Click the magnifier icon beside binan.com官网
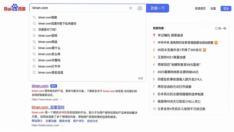 point(34,35)
